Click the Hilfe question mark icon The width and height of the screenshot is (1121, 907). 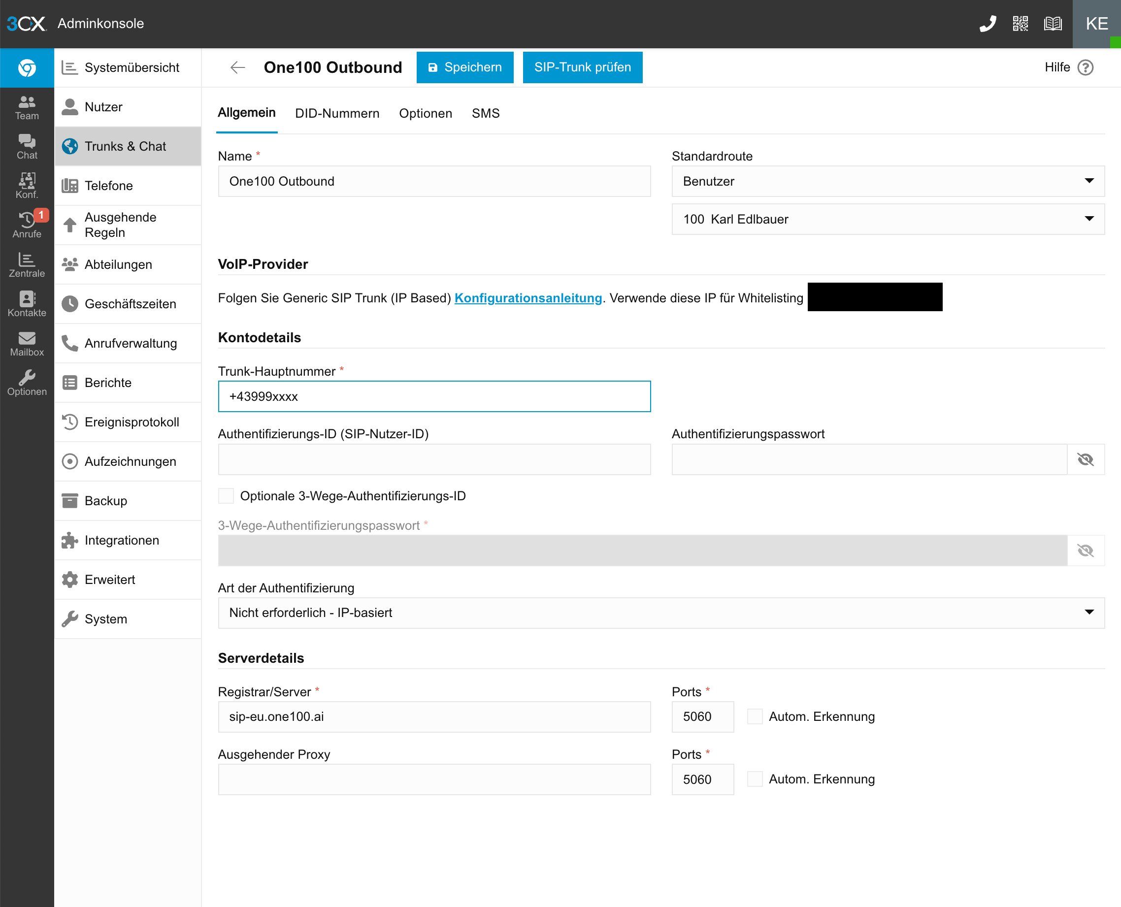point(1086,67)
